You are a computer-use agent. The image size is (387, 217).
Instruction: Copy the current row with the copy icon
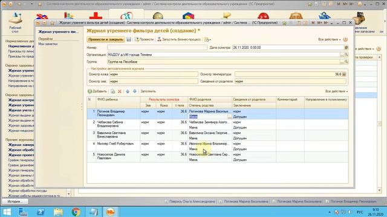112,91
